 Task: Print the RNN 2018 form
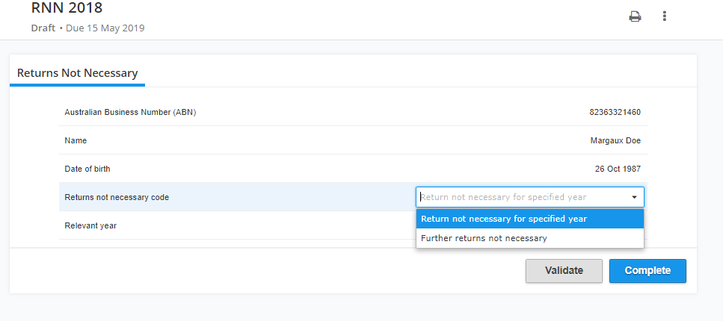click(x=635, y=16)
